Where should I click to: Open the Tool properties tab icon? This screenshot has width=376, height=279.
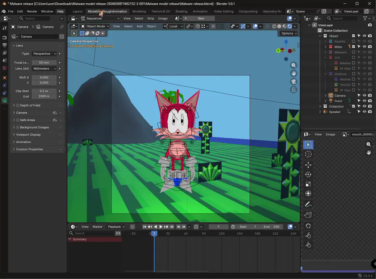4,28
